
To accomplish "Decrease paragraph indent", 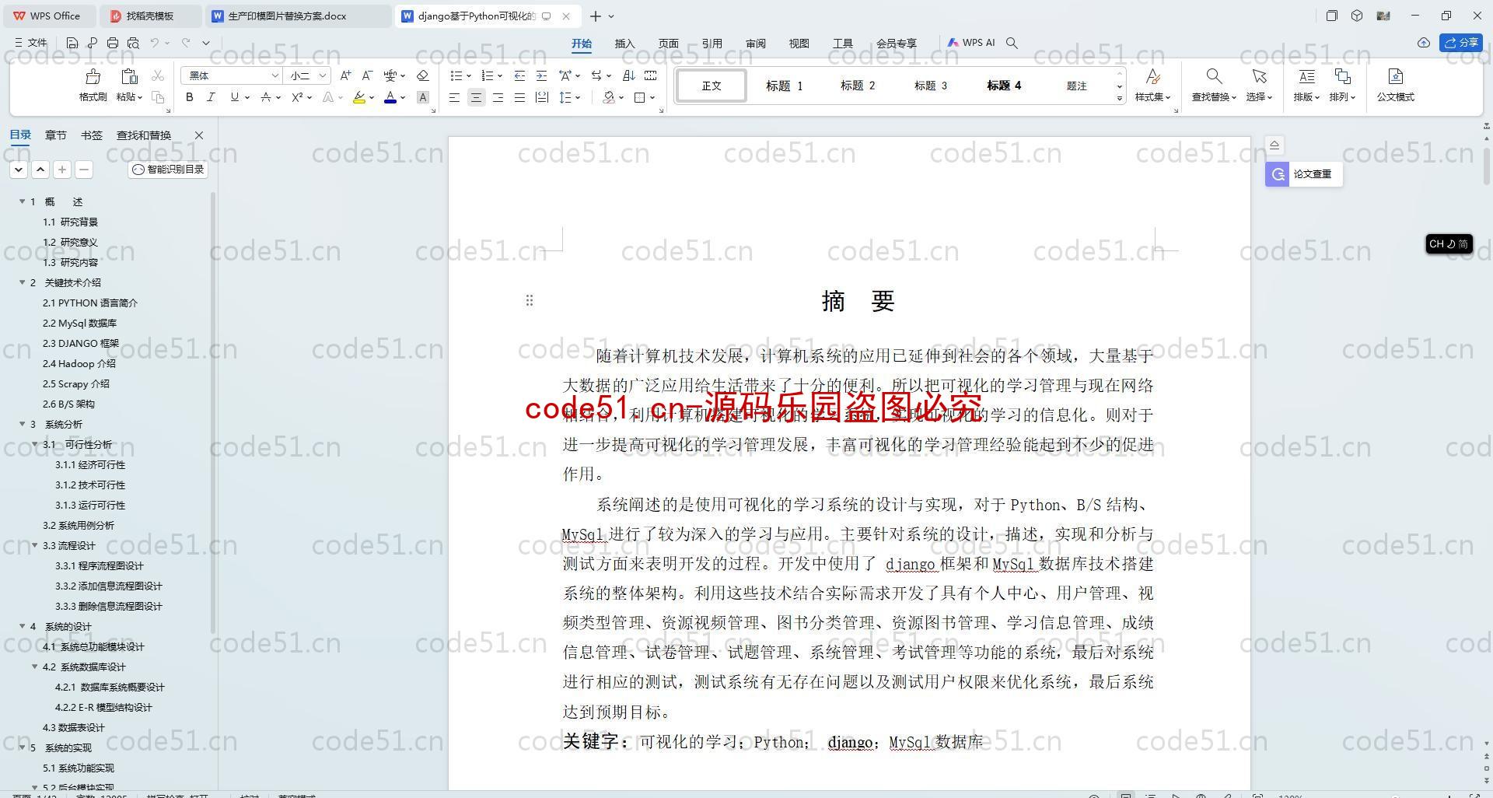I will pos(519,75).
